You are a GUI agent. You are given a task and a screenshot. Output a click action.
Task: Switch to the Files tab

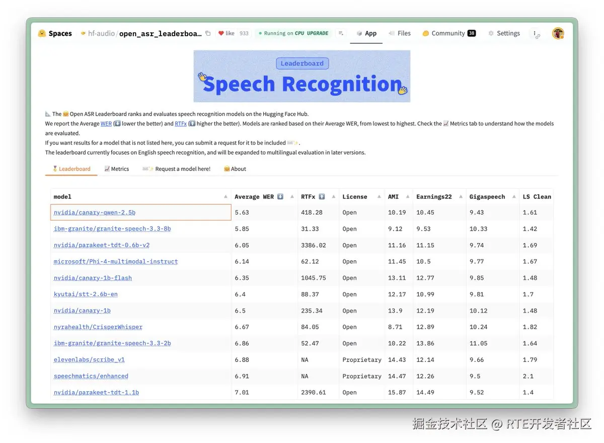coord(400,33)
